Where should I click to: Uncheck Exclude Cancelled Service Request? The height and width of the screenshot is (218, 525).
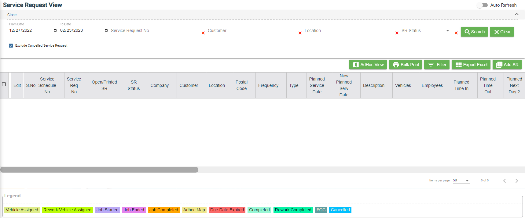[11, 45]
